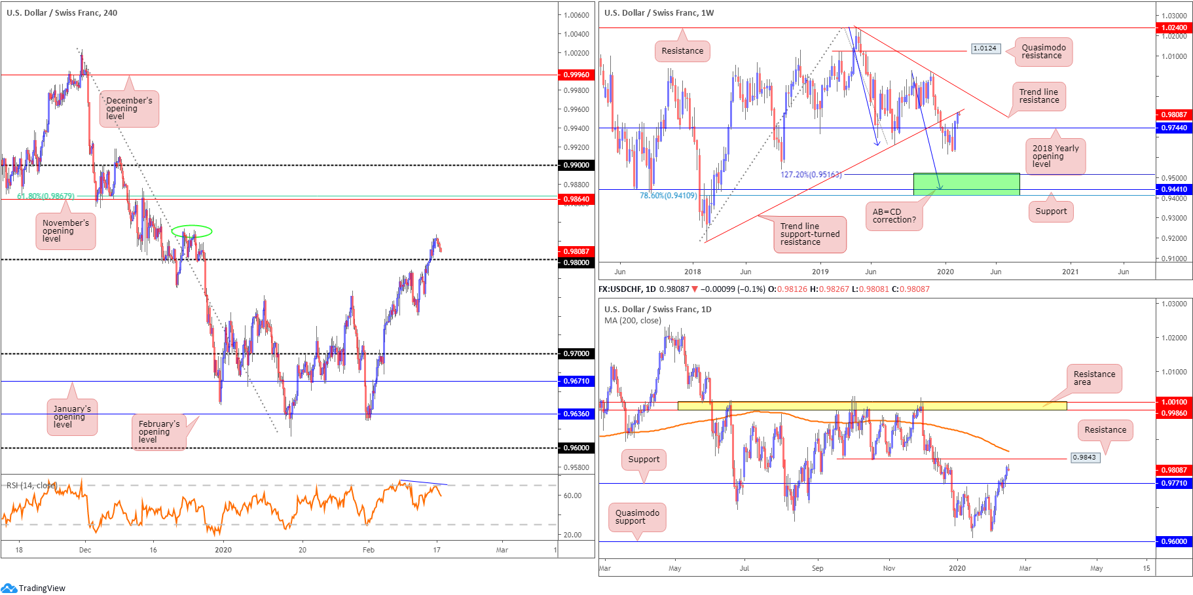
Task: Click the daily 'Support' callout
Action: click(x=644, y=460)
